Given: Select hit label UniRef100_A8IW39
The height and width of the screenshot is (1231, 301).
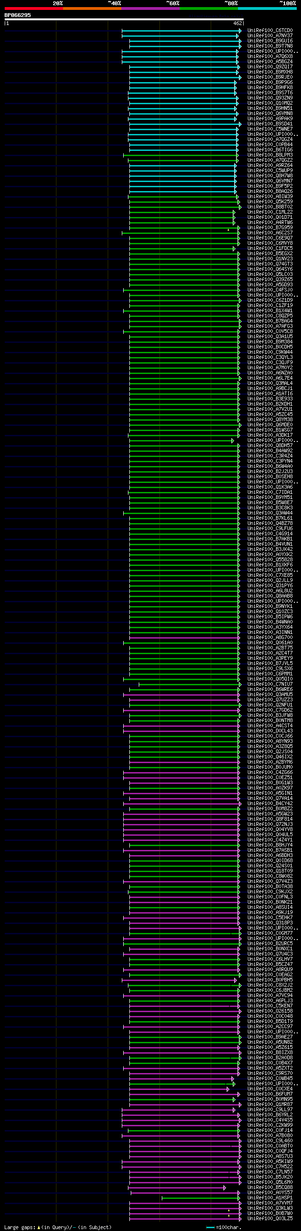Looking at the screenshot, I should pos(270,197).
